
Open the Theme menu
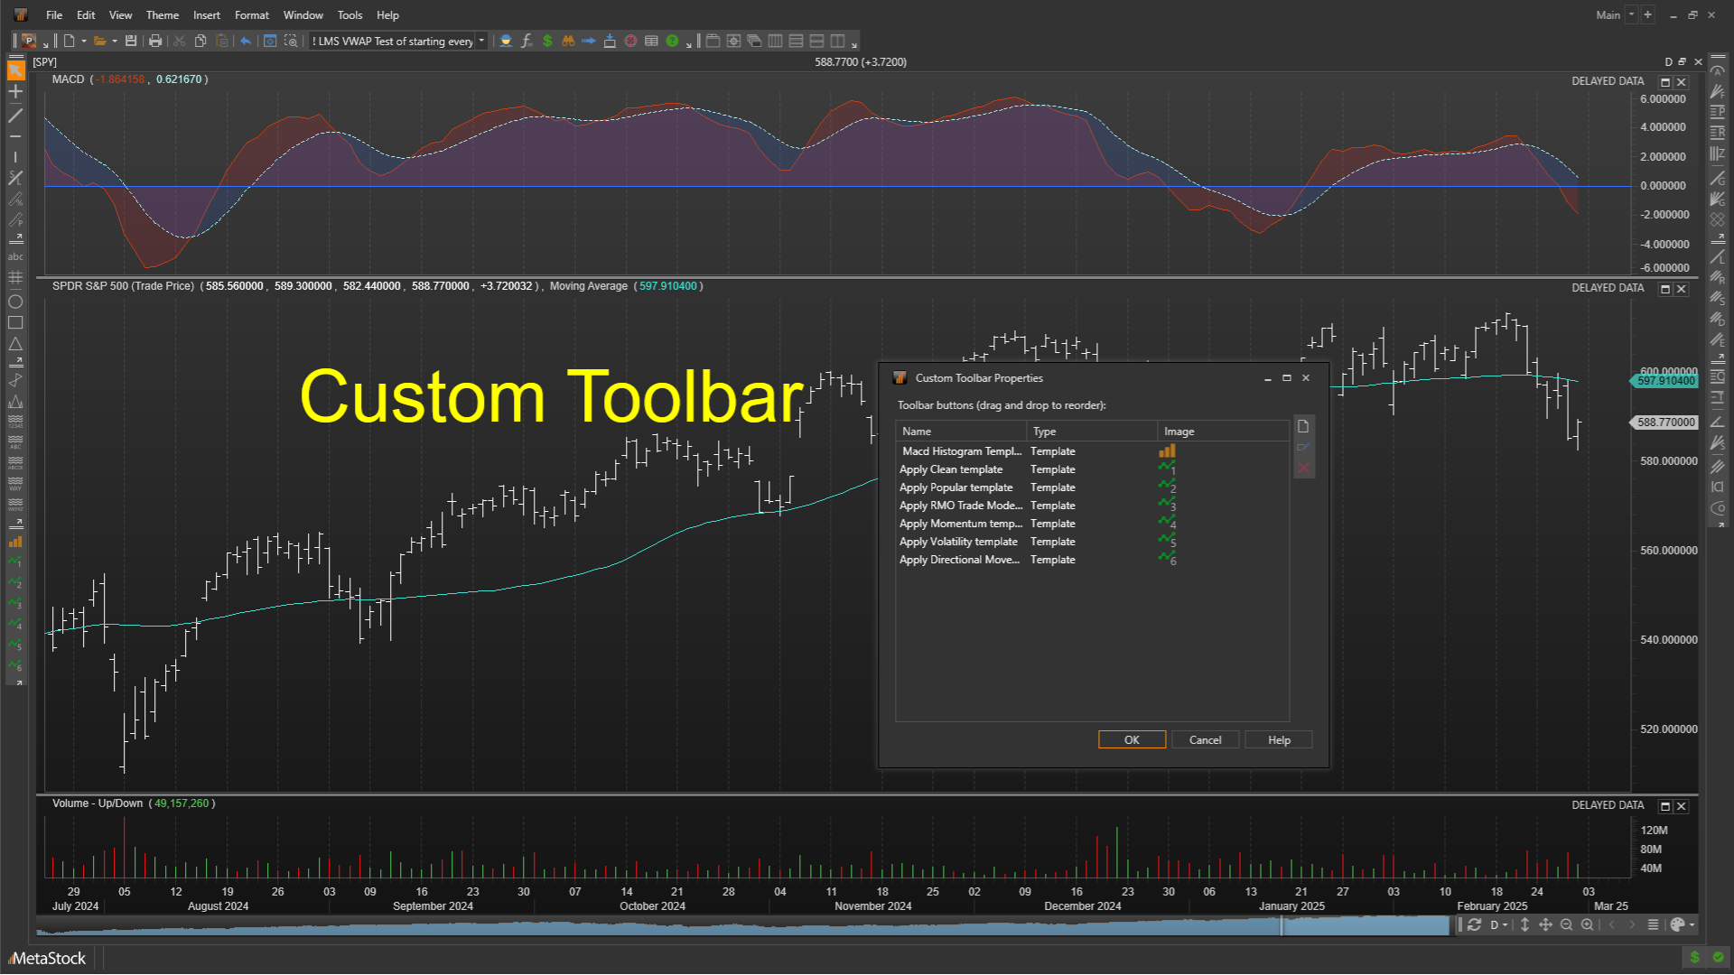pyautogui.click(x=162, y=14)
